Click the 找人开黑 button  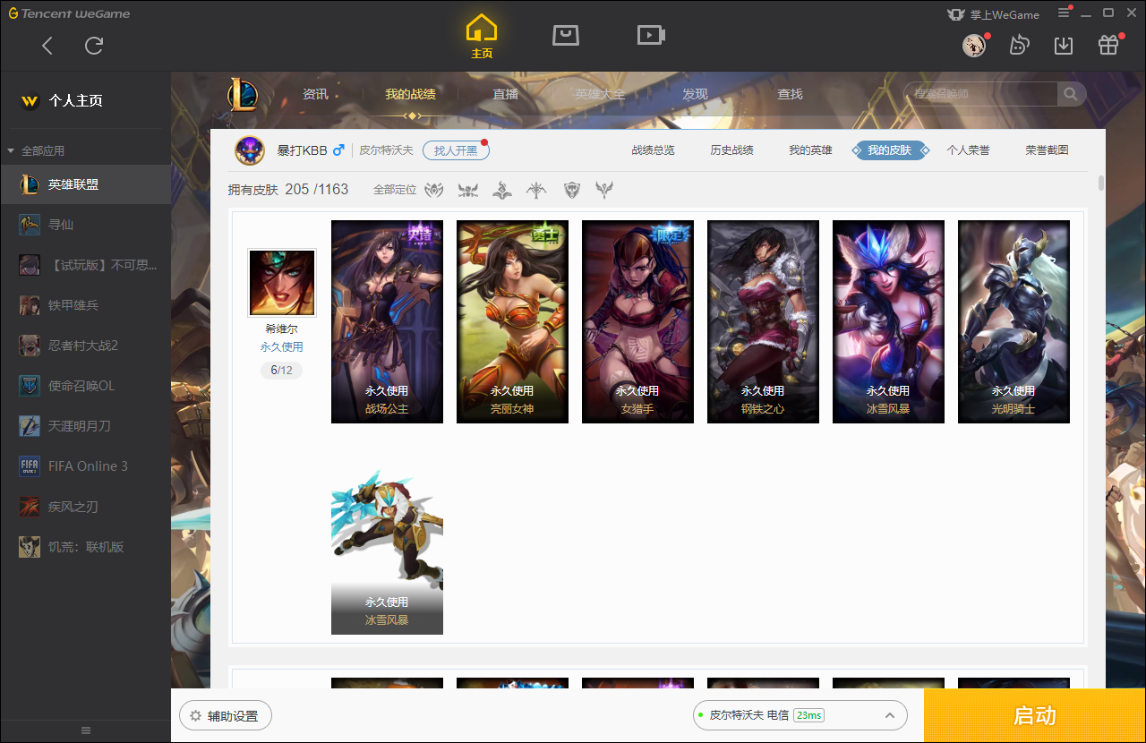tap(456, 150)
